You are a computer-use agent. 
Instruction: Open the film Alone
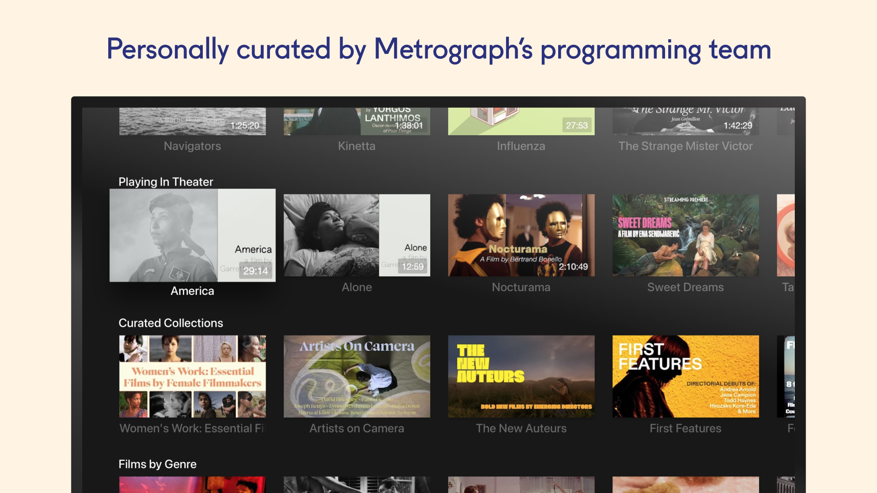357,235
